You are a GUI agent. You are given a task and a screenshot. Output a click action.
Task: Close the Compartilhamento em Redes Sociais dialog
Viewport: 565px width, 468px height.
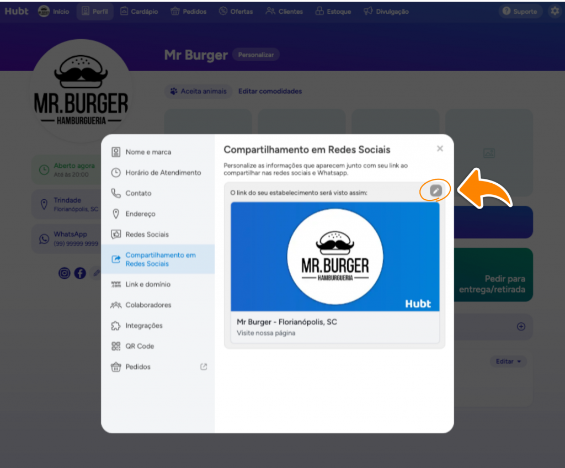440,148
